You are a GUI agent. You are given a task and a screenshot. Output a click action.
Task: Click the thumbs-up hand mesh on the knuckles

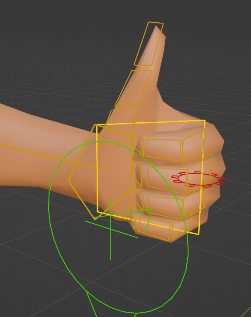[x=215, y=145]
